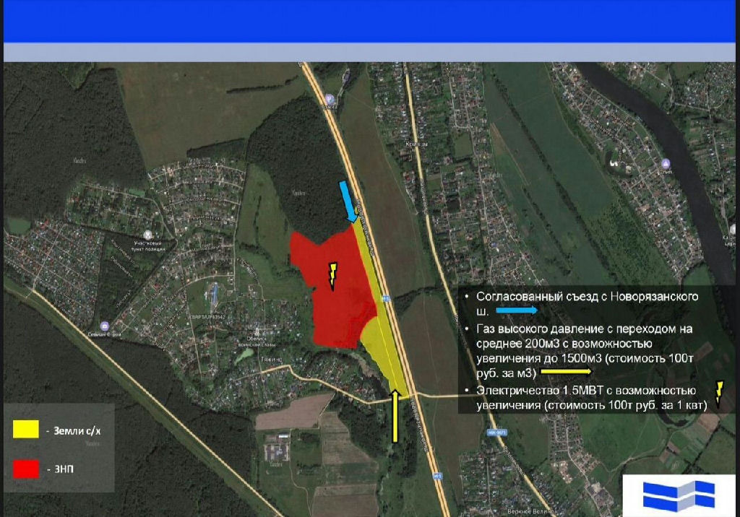740x517 pixels.
Task: Click the Участковый пункт полиции map pin
Action: click(148, 235)
